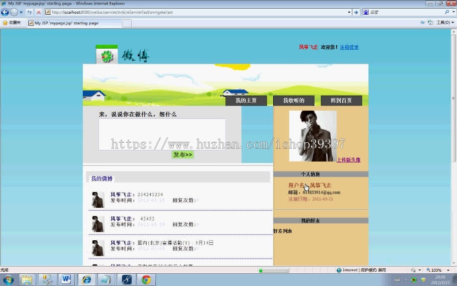The width and height of the screenshot is (457, 286).
Task: Open the navigation history dropdown arrow
Action: tap(21, 12)
